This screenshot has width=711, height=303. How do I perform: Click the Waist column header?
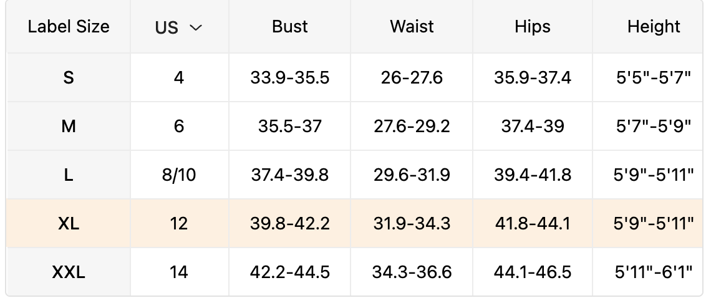(x=412, y=27)
